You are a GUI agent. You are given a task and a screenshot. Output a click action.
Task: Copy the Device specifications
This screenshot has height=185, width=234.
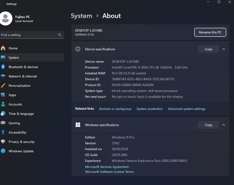pos(208,49)
